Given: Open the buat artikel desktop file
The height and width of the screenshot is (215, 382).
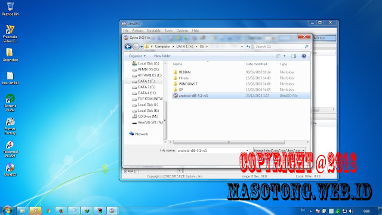Looking at the screenshot, I should [10, 78].
